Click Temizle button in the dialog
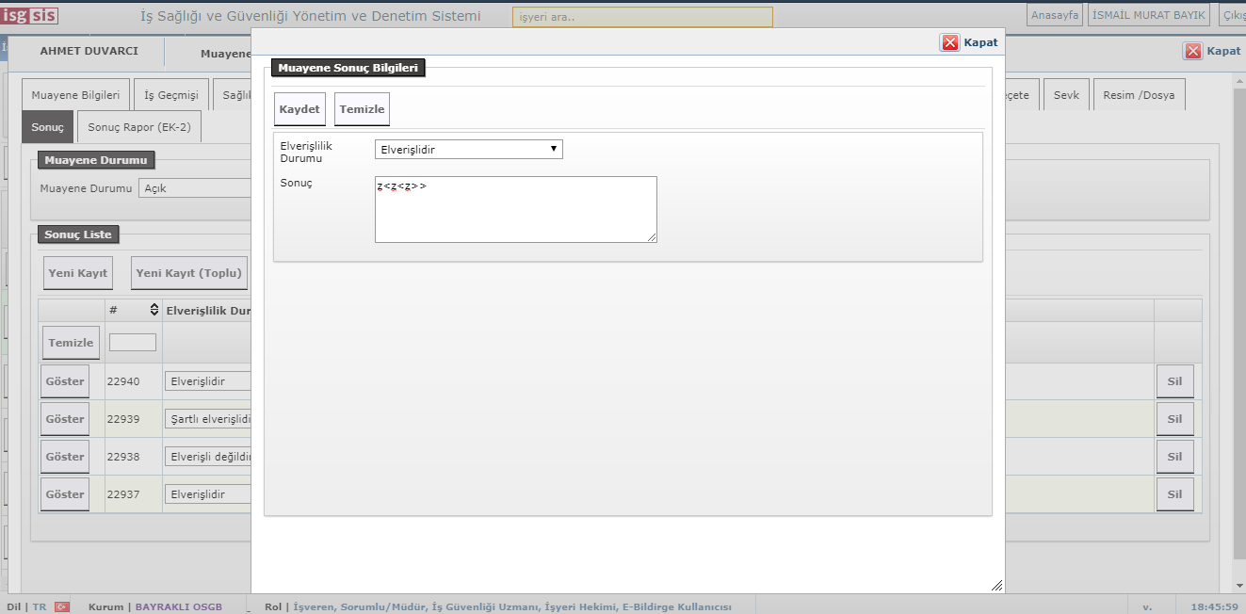The width and height of the screenshot is (1246, 614). pyautogui.click(x=362, y=109)
